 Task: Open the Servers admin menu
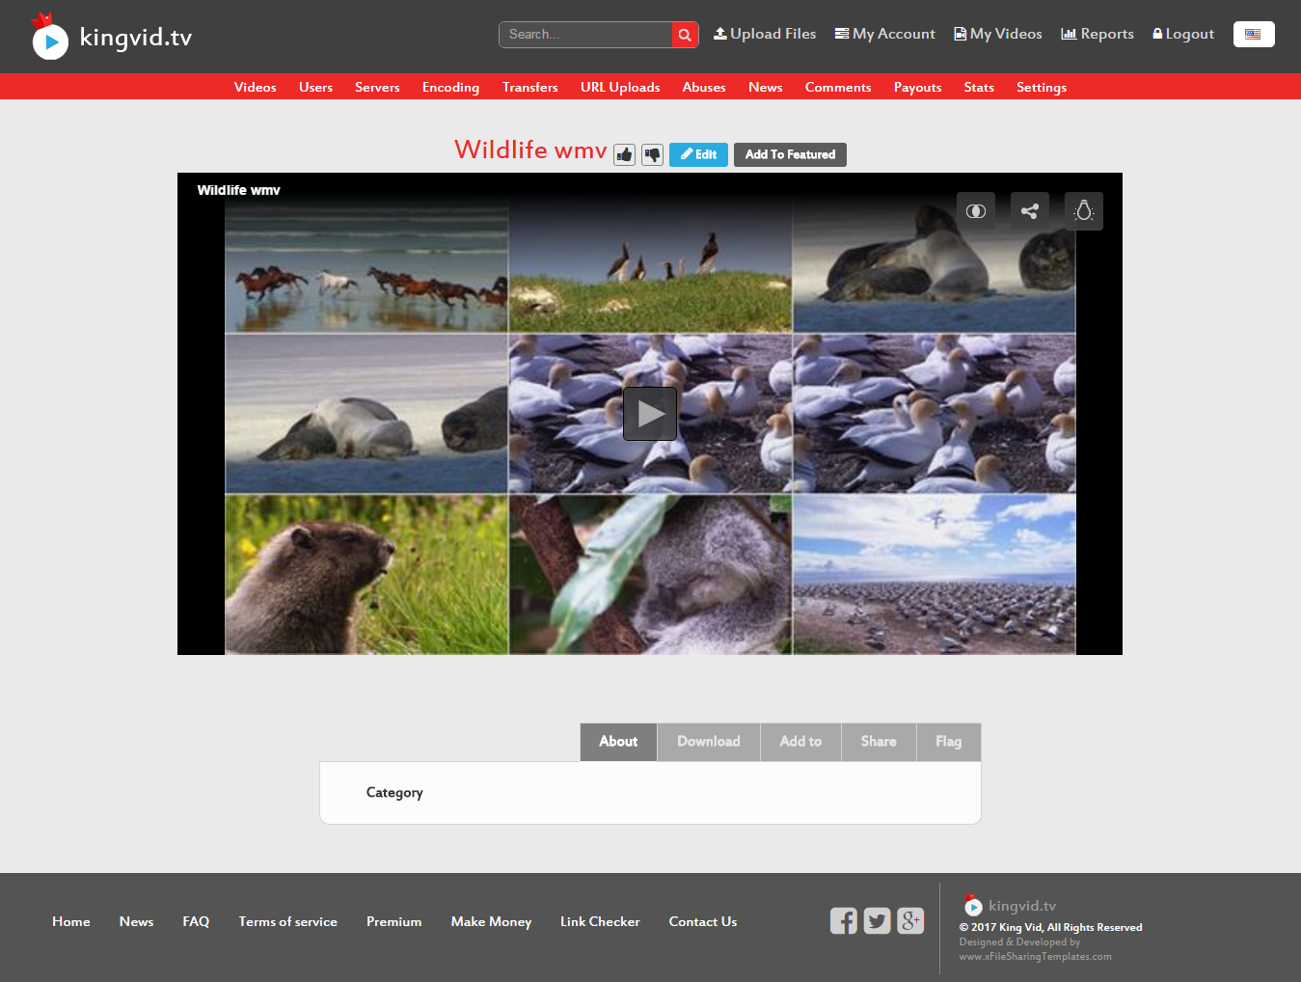pos(377,87)
